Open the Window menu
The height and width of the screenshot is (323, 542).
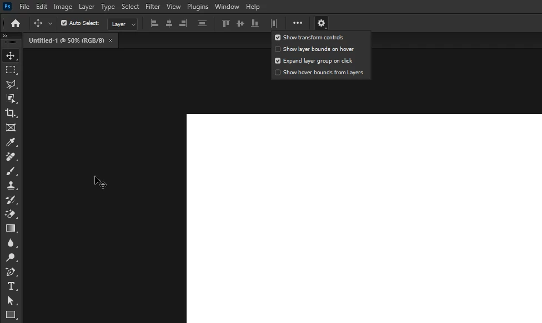227,7
